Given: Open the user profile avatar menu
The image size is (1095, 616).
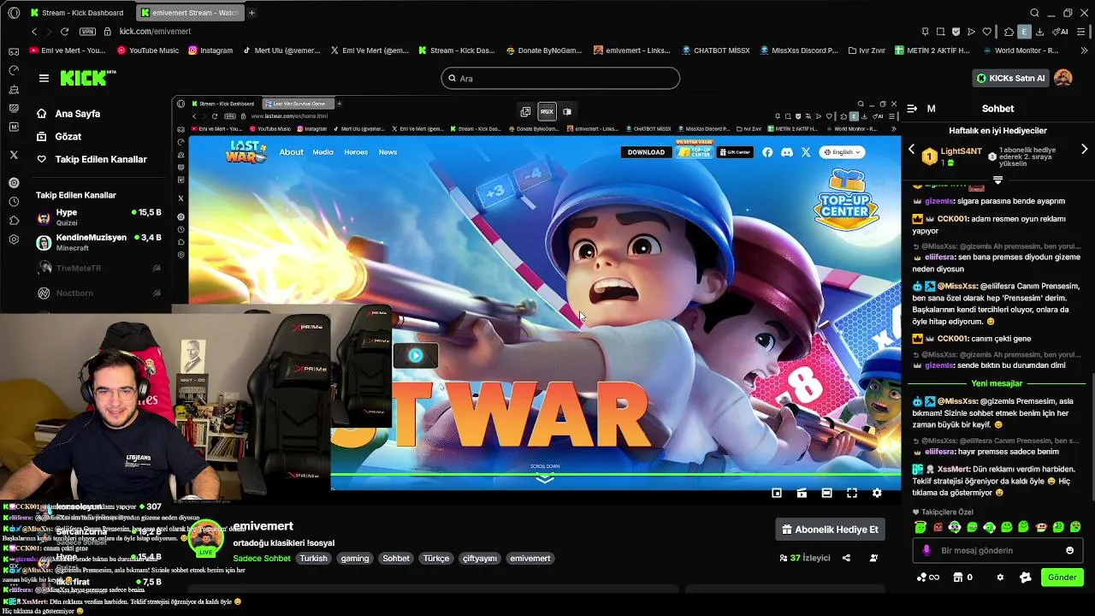Looking at the screenshot, I should click(x=1063, y=78).
